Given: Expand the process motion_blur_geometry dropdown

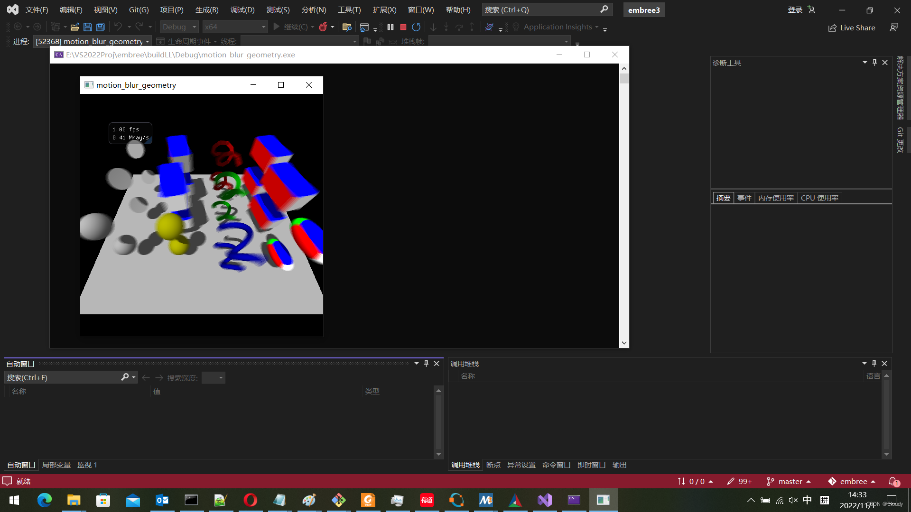Looking at the screenshot, I should click(x=147, y=42).
